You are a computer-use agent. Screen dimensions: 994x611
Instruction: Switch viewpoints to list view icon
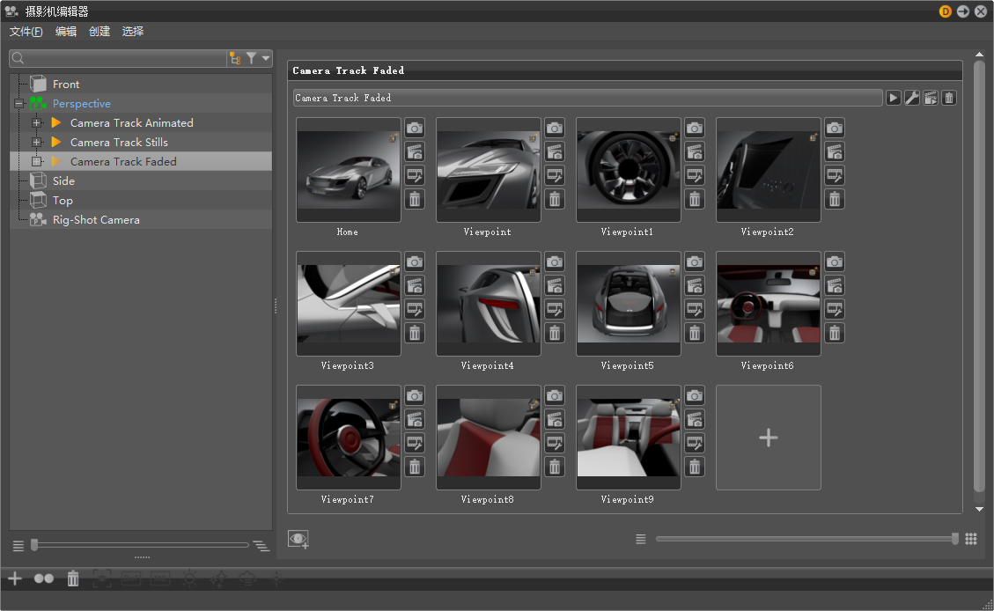tap(641, 539)
